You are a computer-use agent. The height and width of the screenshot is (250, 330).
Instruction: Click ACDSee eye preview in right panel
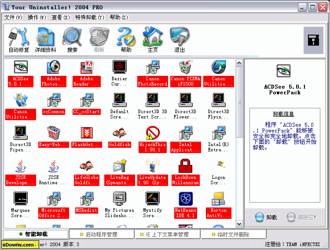tap(283, 71)
